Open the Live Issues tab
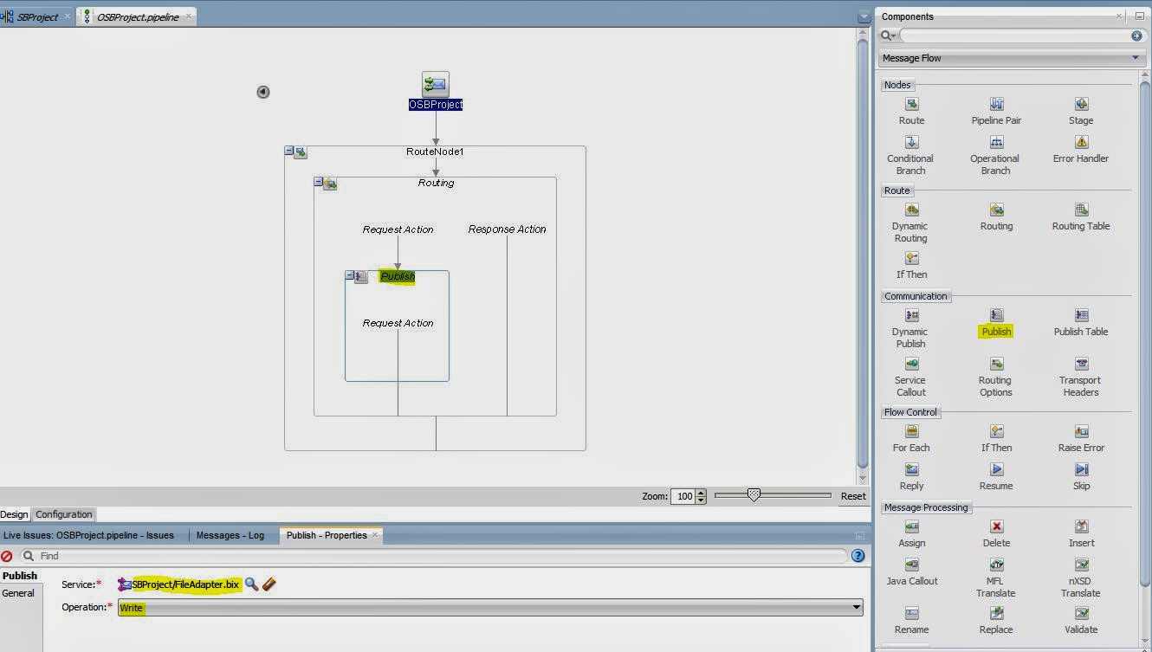1152x652 pixels. click(x=89, y=535)
